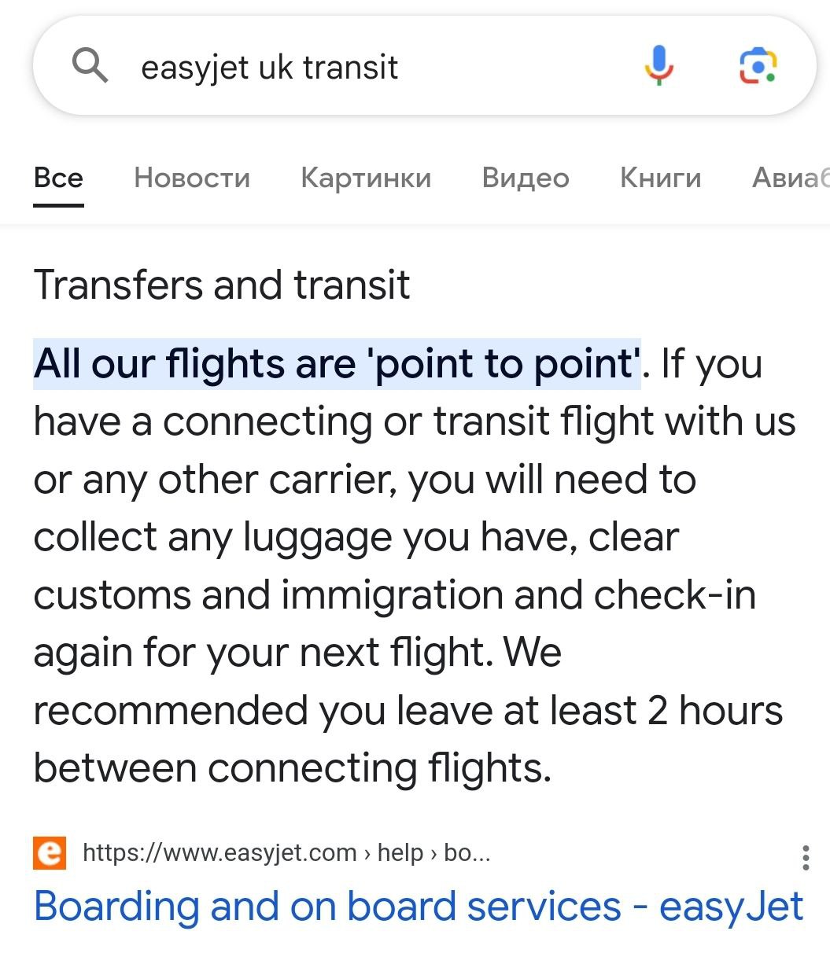Image resolution: width=830 pixels, height=964 pixels.
Task: Go to the 'Видео' tab
Action: (526, 178)
